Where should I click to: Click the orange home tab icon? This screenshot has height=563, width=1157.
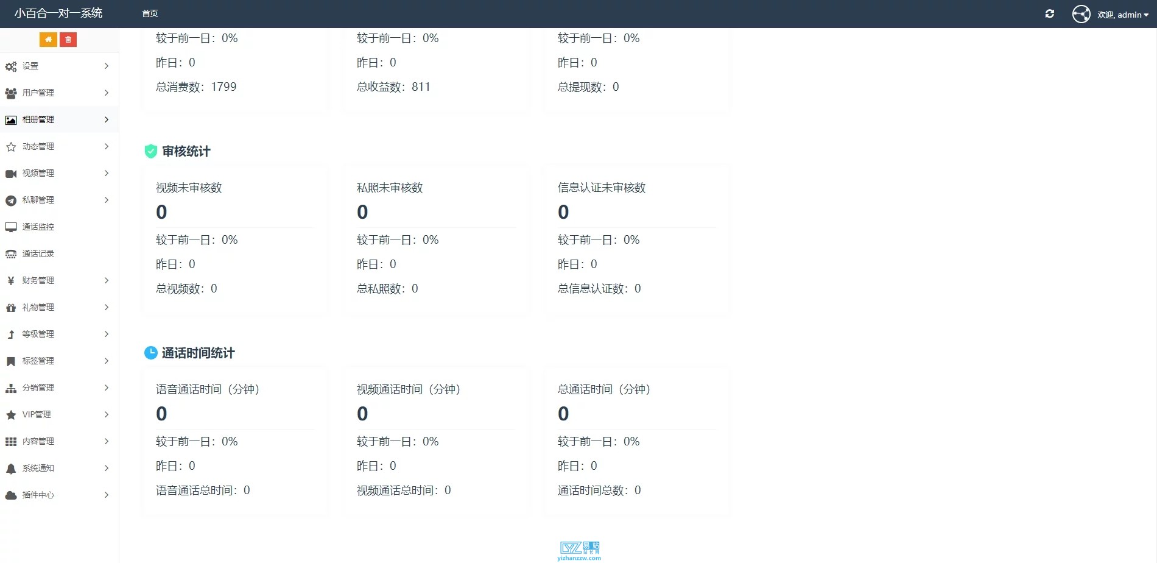click(48, 39)
